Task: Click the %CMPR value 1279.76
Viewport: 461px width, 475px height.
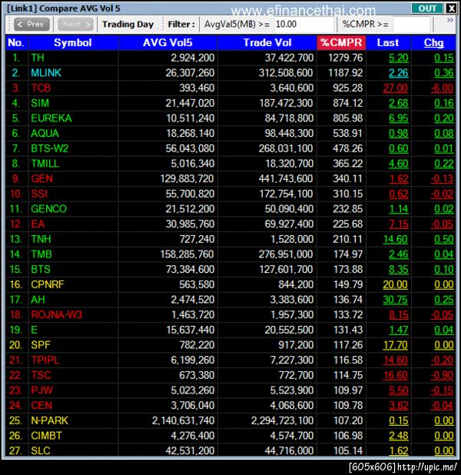Action: click(x=345, y=58)
